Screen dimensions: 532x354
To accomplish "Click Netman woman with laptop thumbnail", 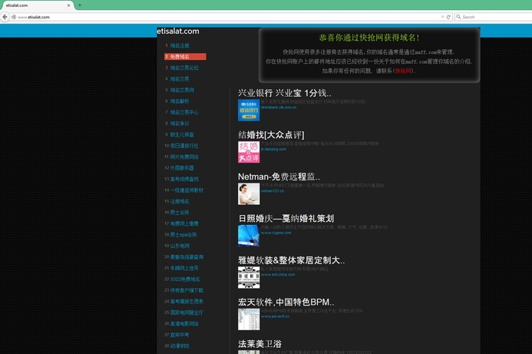I will click(249, 194).
